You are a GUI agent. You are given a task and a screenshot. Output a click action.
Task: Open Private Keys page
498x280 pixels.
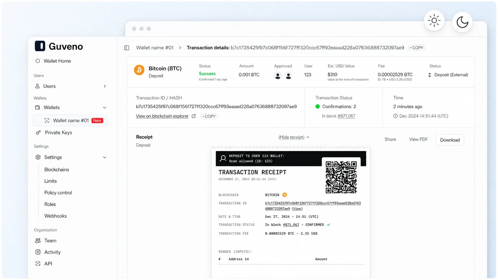[x=58, y=133]
